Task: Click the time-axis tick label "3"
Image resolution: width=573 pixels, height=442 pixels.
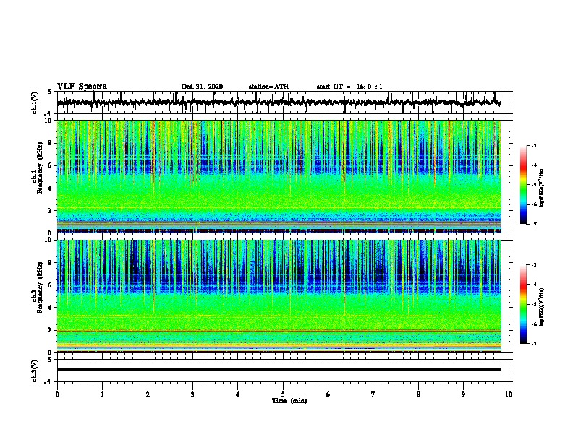Action: pos(192,394)
